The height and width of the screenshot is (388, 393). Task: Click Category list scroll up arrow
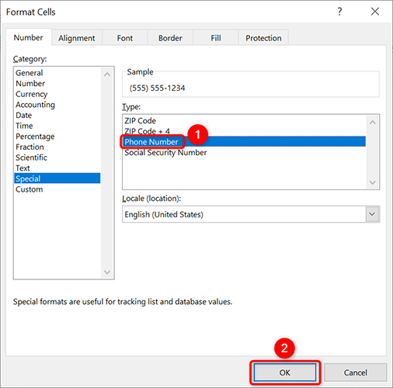coord(107,74)
